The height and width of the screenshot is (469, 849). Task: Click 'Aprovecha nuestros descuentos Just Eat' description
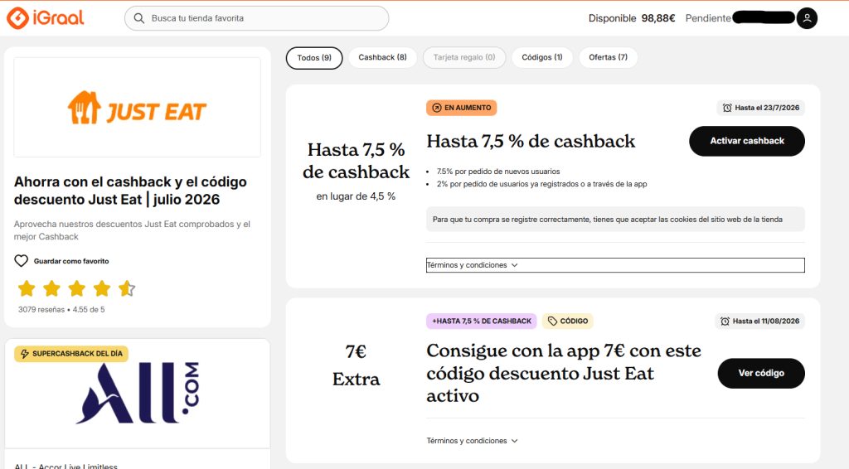coord(132,230)
